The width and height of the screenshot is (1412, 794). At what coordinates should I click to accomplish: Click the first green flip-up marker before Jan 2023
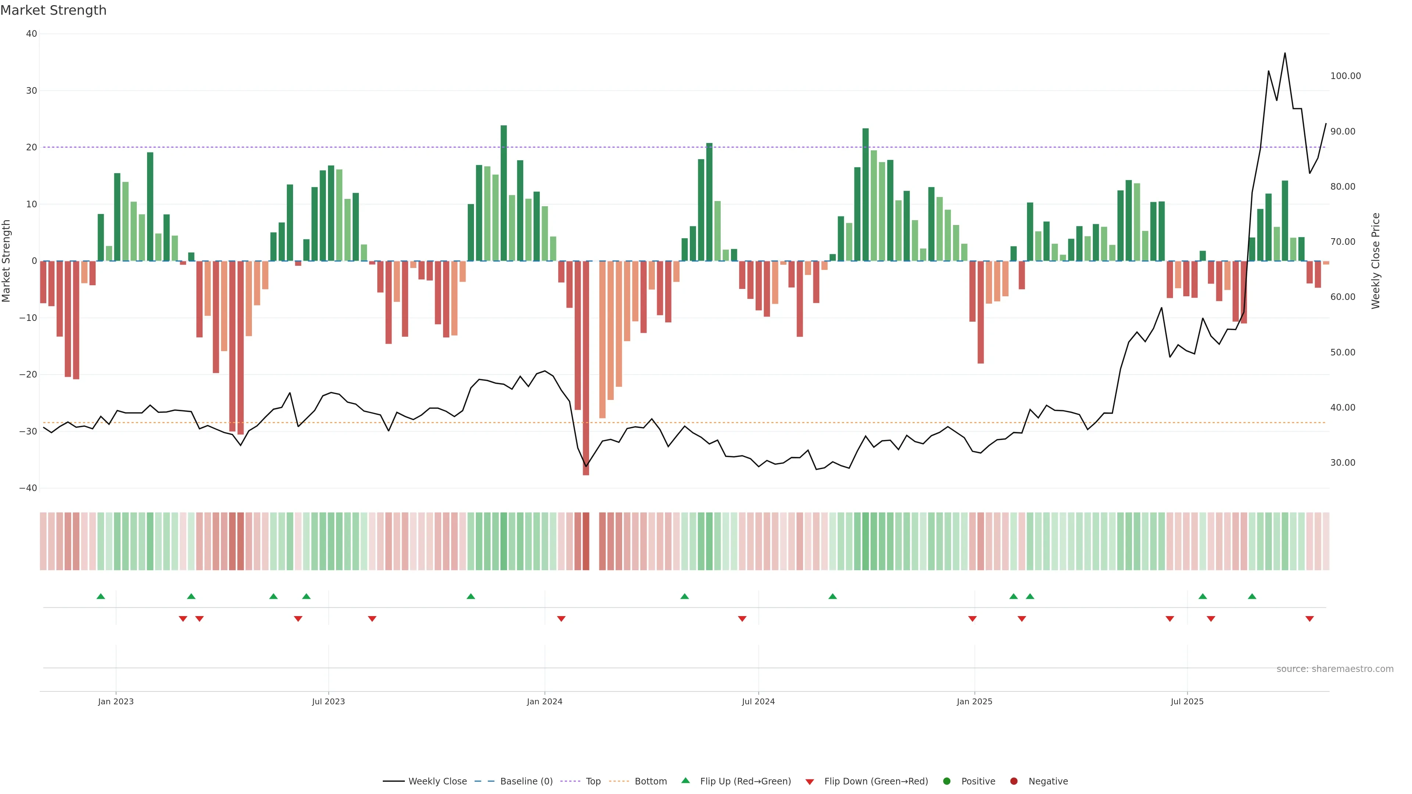point(101,596)
